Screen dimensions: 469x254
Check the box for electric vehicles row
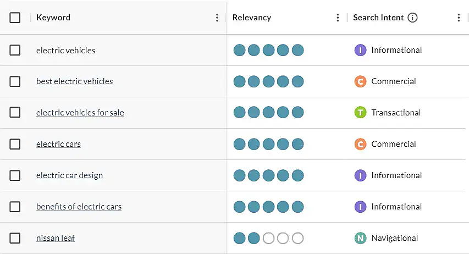pos(15,50)
